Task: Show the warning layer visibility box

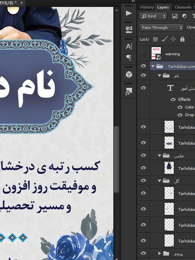Action: pyautogui.click(x=143, y=53)
